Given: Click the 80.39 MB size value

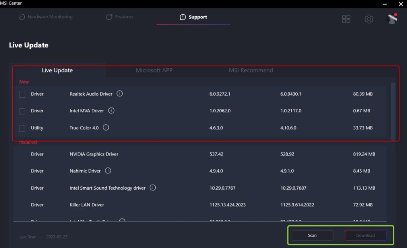Looking at the screenshot, I should (363, 94).
